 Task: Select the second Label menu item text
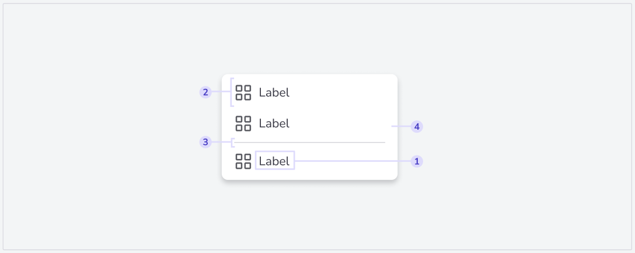(x=274, y=123)
